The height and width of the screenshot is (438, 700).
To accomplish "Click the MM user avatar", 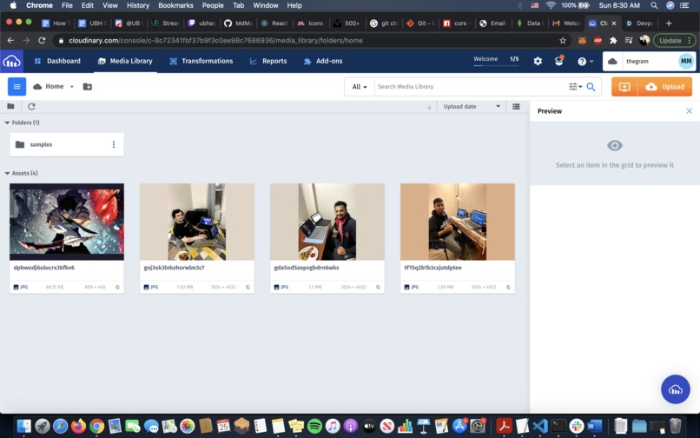I will tap(686, 61).
